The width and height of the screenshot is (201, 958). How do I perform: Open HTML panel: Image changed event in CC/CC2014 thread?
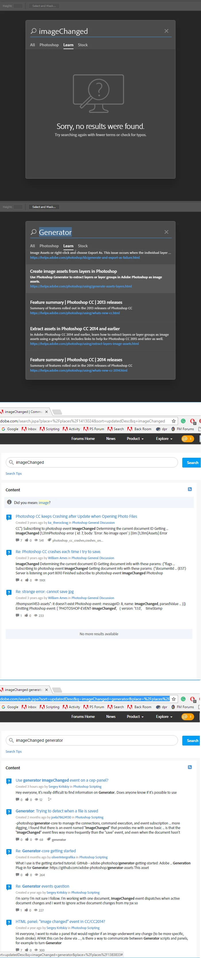pos(60,922)
